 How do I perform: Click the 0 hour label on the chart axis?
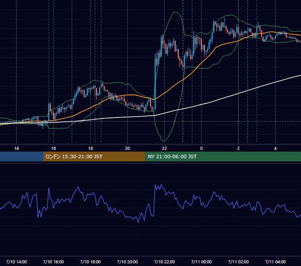pyautogui.click(x=201, y=149)
